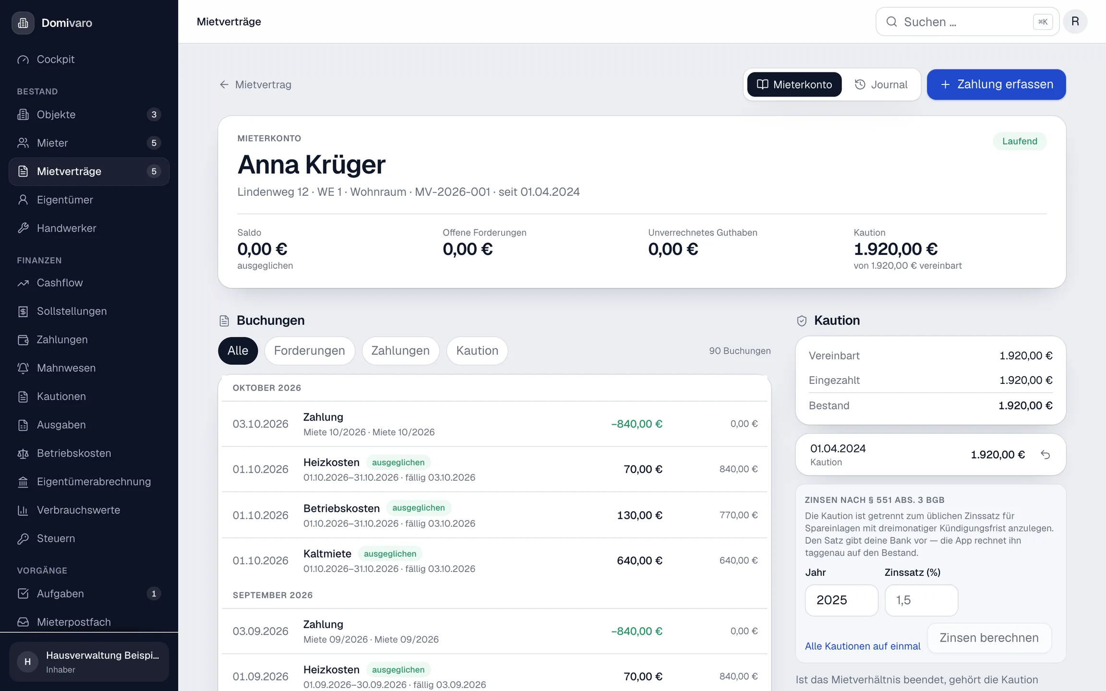
Task: Open Zahlung entry dated 03.09.2026
Action: click(494, 631)
